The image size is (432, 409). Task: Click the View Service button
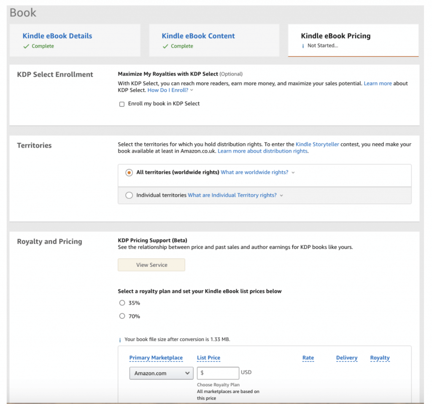tap(151, 265)
